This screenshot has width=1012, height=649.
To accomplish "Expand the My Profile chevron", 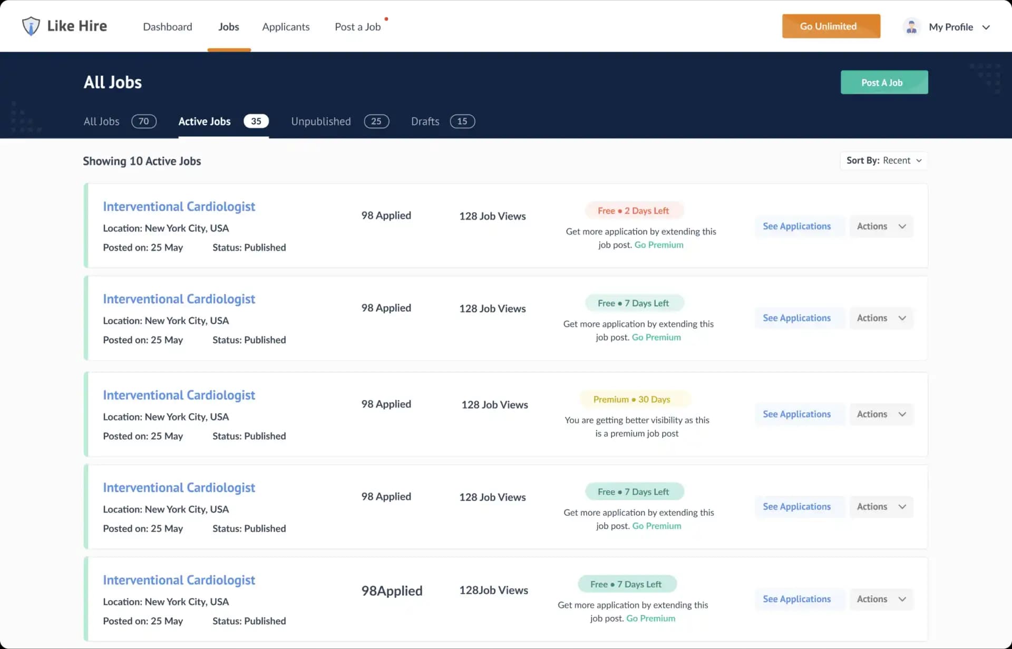I will tap(986, 27).
